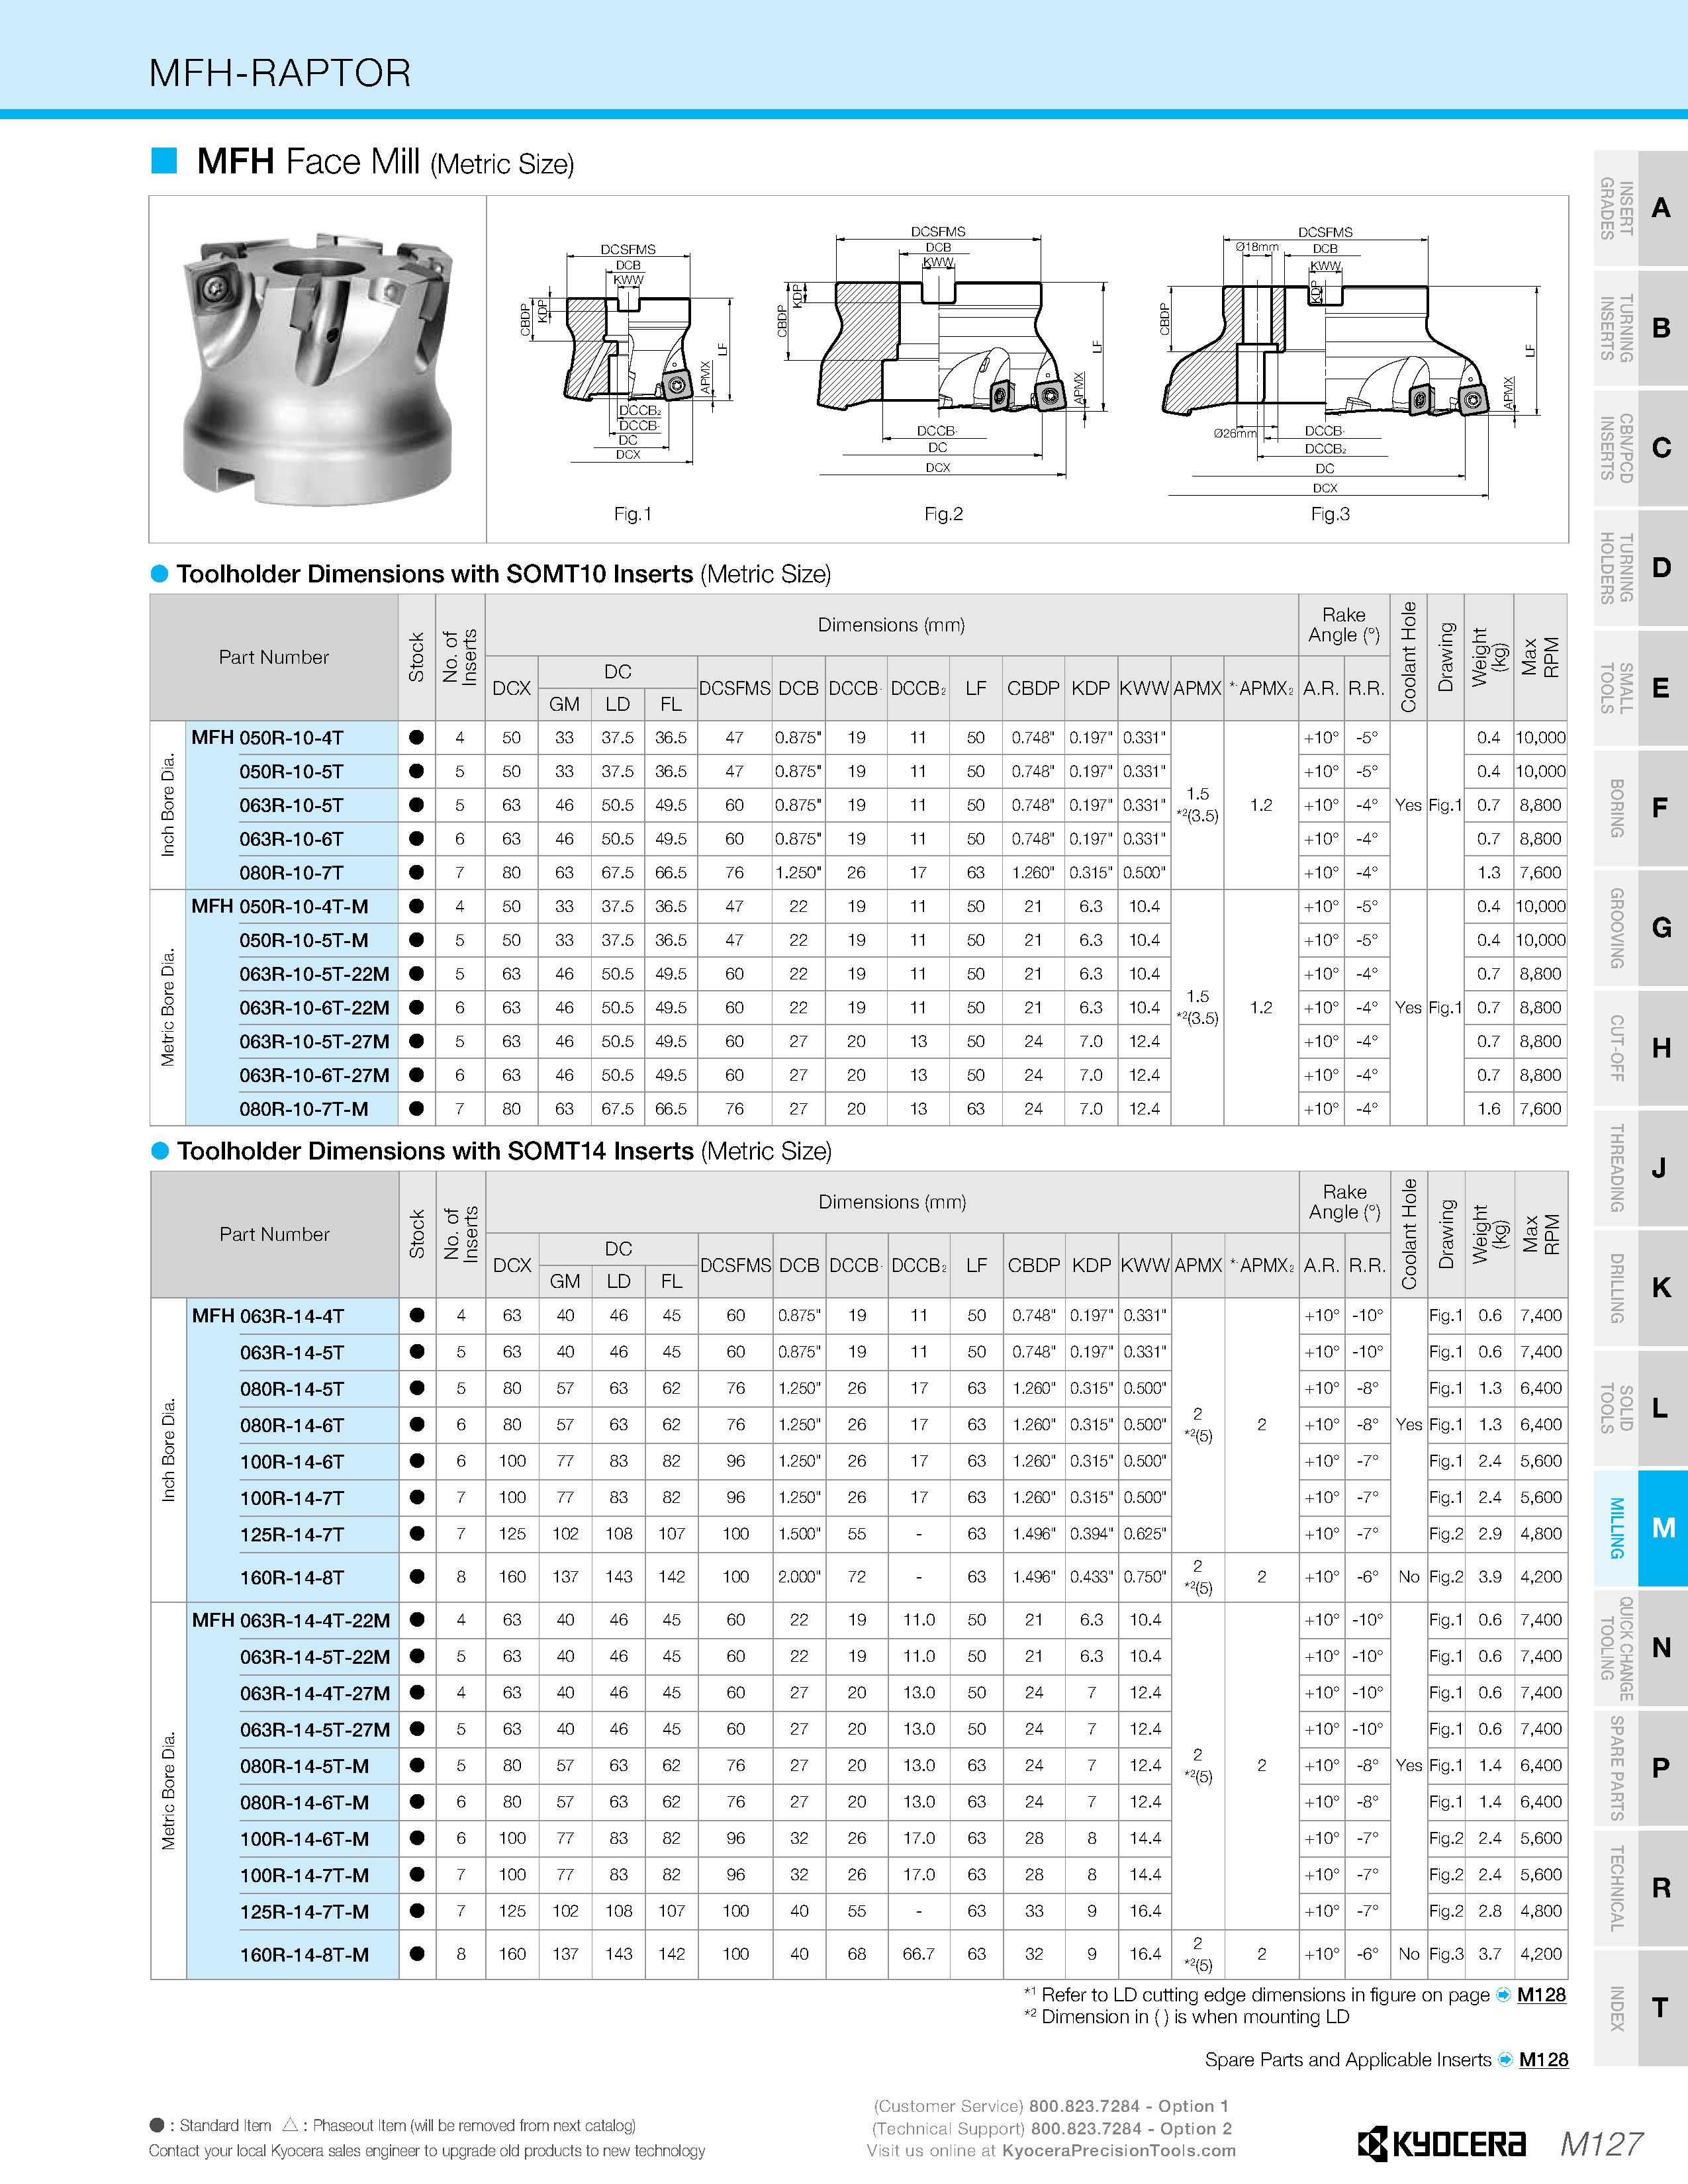
Task: Click part number 125R-14-7T
Action: point(292,1534)
